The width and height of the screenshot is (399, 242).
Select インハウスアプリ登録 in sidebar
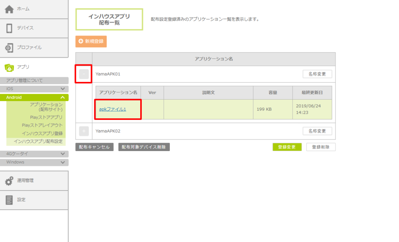[x=42, y=133]
